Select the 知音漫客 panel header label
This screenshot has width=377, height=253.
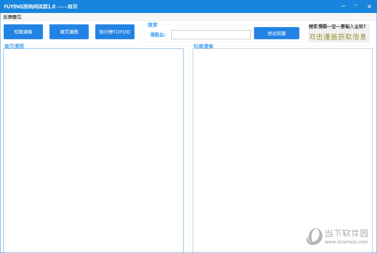click(x=203, y=46)
